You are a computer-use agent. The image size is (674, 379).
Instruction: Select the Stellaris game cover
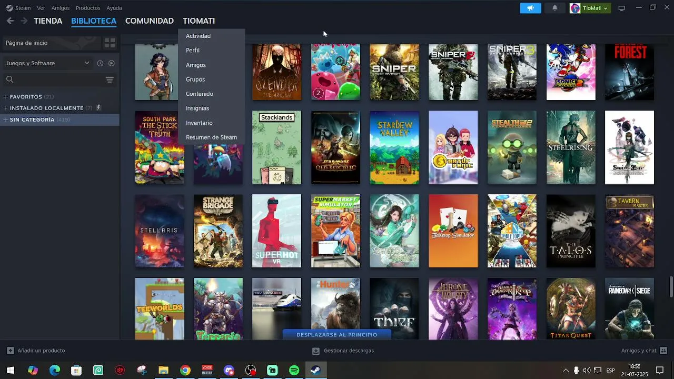160,231
